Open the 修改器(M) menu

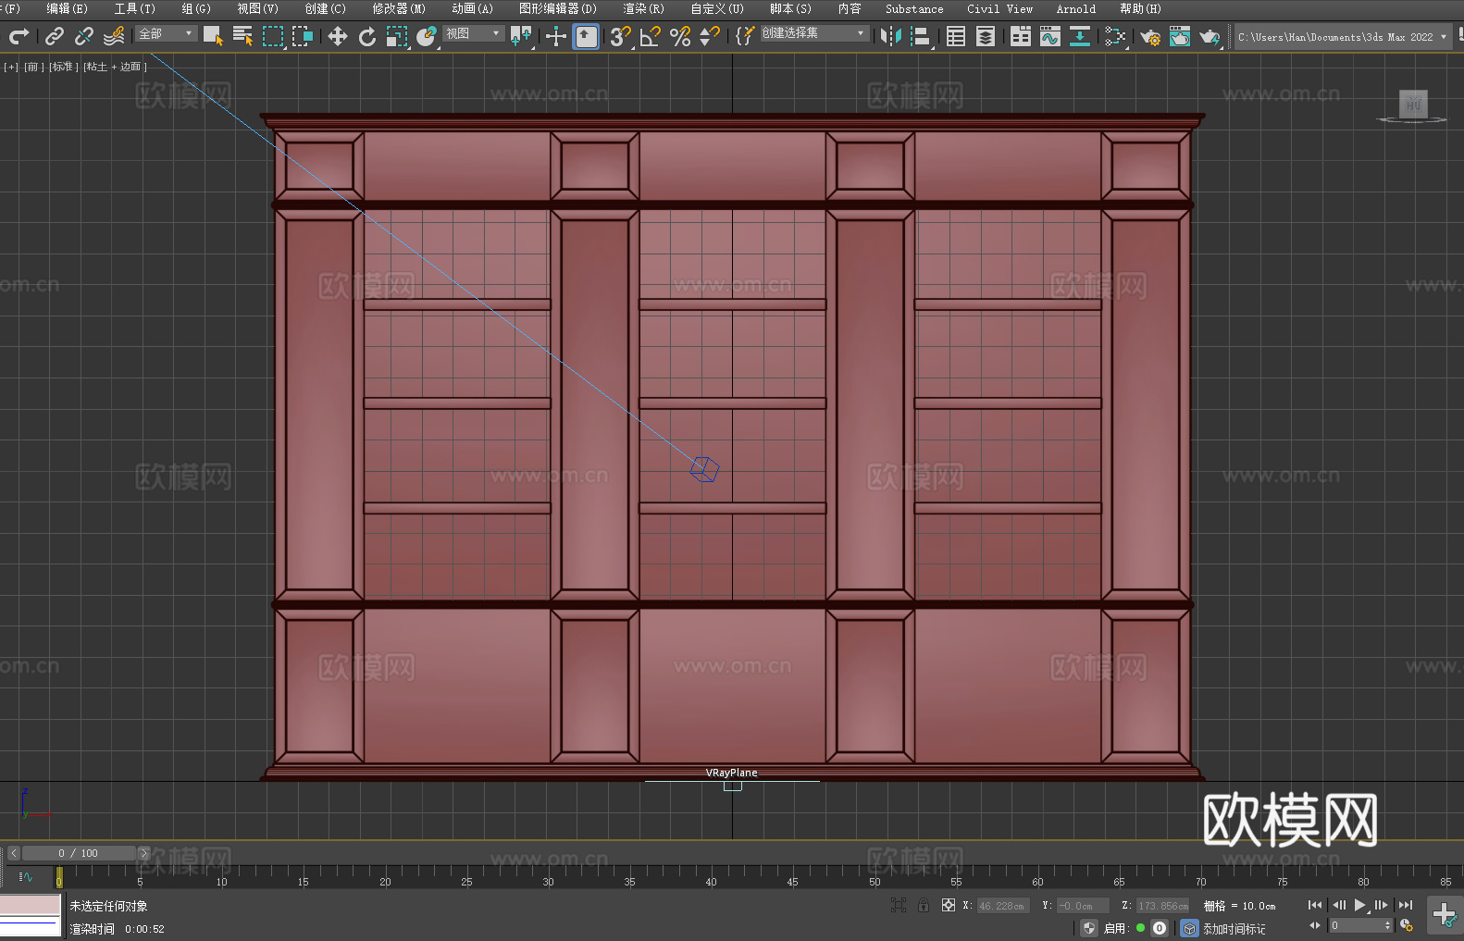click(399, 8)
